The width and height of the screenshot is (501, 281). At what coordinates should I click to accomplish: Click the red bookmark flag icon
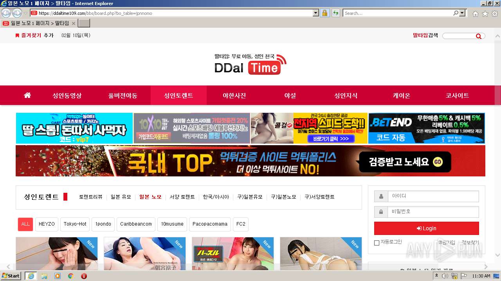17,36
